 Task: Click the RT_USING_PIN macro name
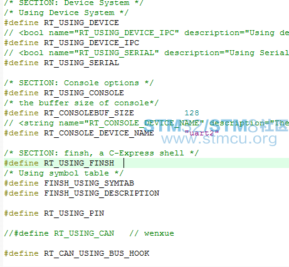click(74, 213)
